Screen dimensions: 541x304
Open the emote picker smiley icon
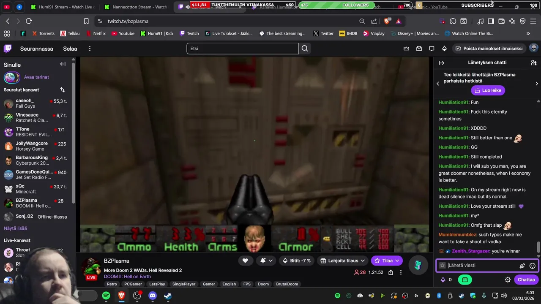[533, 266]
